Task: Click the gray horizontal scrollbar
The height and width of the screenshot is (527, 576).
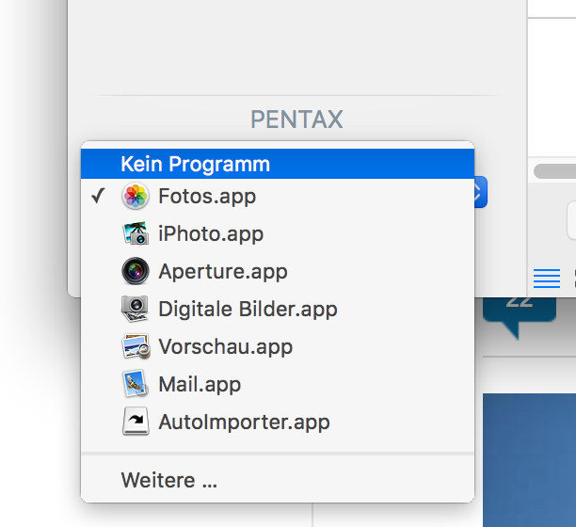Action: 554,171
